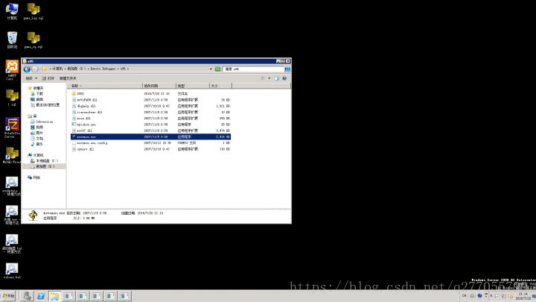Sort by the 类型 (Type) column header
The width and height of the screenshot is (536, 302).
(x=193, y=86)
